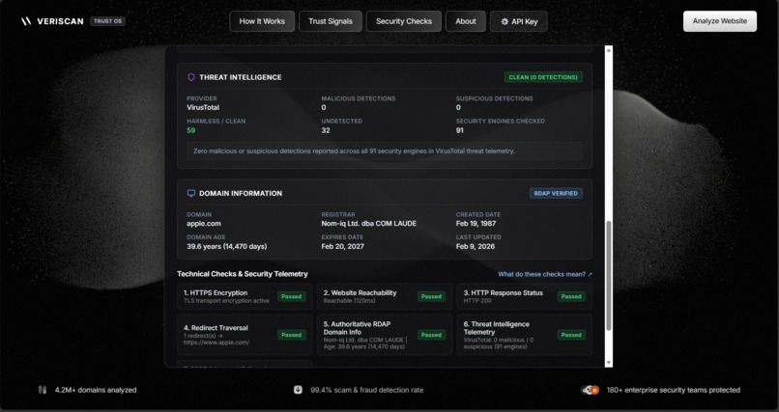This screenshot has height=412, width=779.
Task: Click the domain age 39.6 years value
Action: (226, 246)
